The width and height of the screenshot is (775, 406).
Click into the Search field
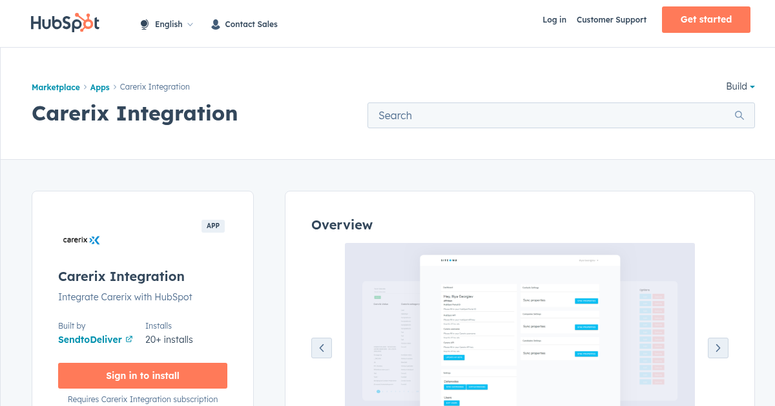561,115
